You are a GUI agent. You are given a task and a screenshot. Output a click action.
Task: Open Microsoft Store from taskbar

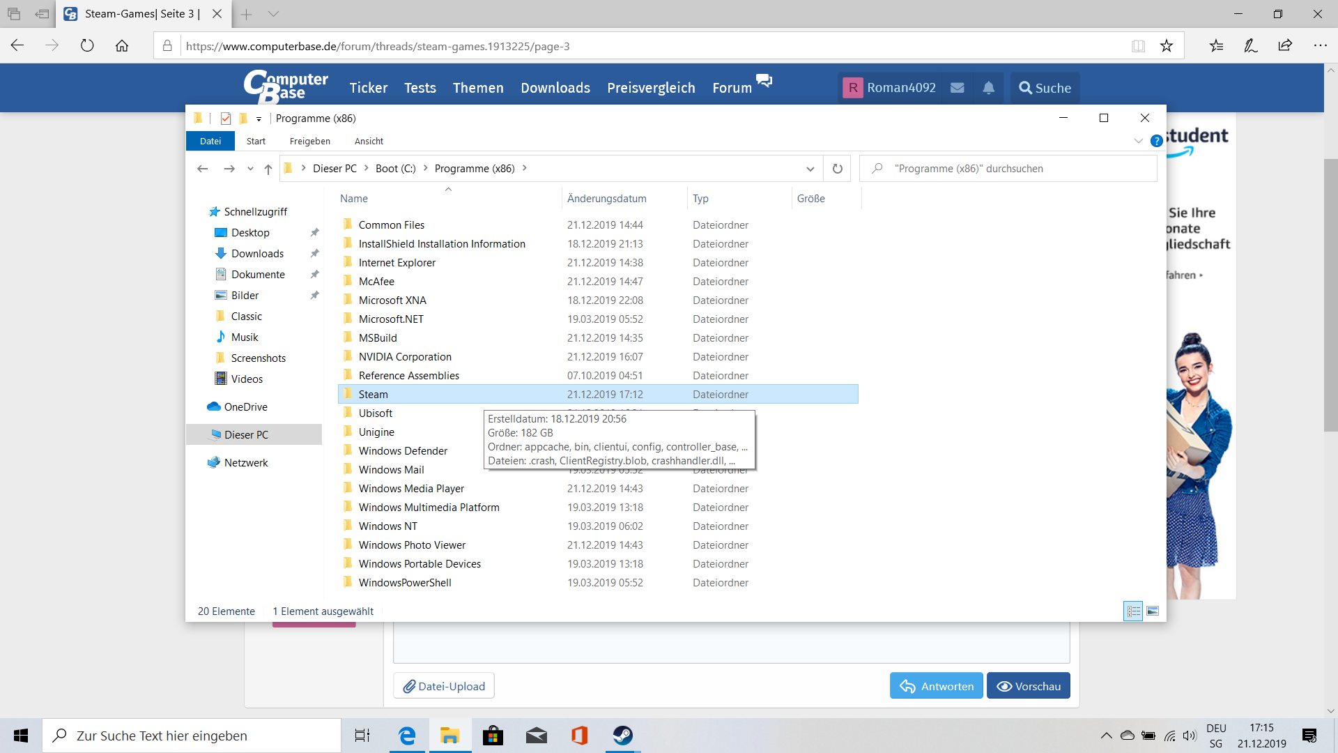coord(493,736)
